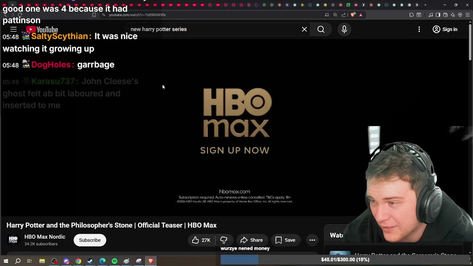Click the browser address bar URL
This screenshot has height=266, width=473.
[137, 15]
